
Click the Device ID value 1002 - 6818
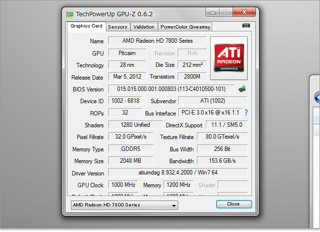coord(125,101)
